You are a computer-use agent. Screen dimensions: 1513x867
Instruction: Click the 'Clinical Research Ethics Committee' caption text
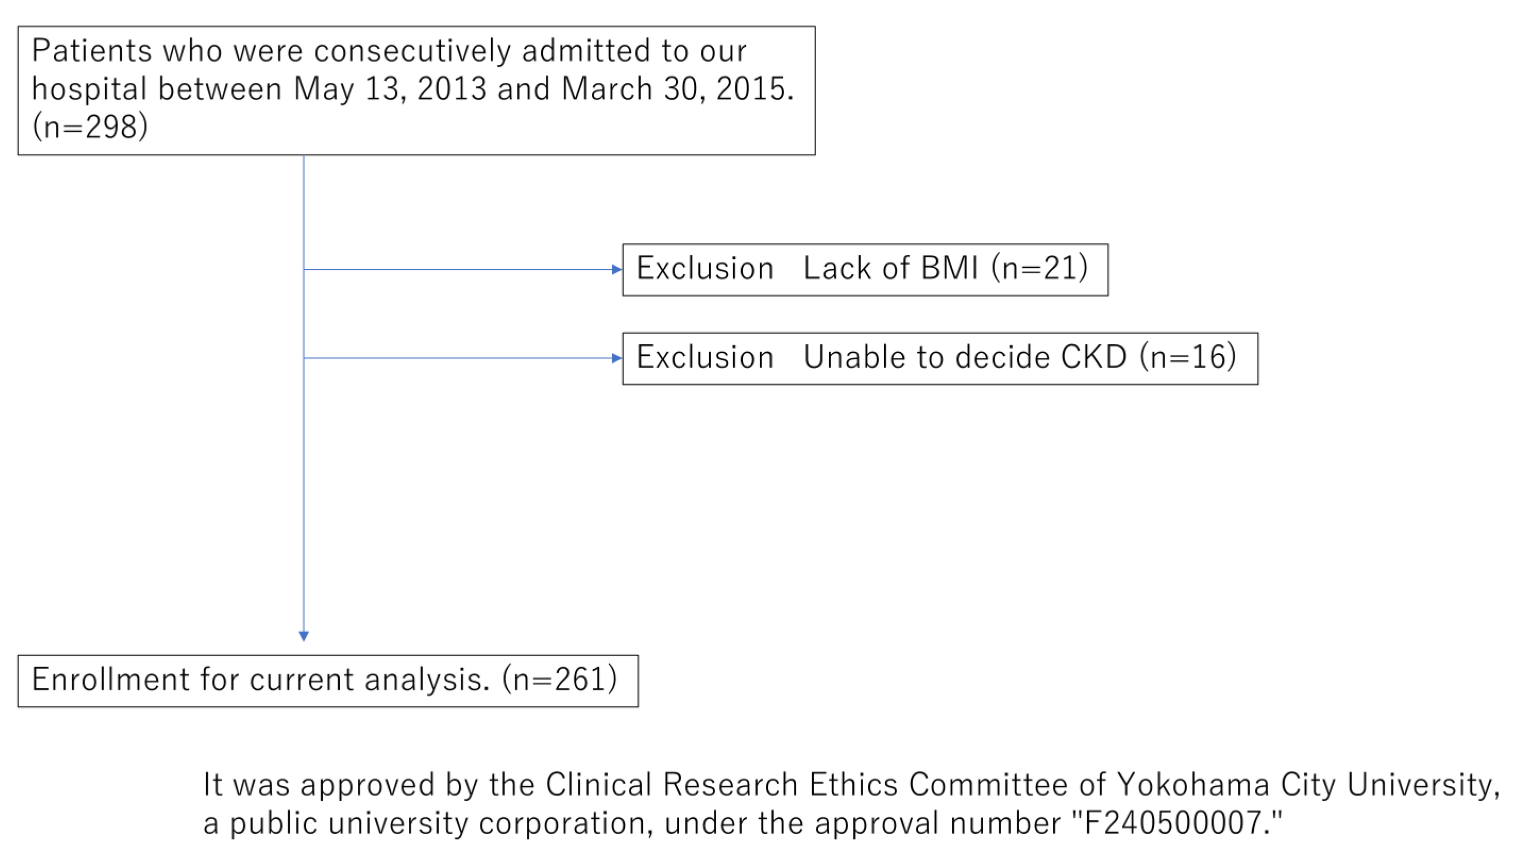(x=721, y=785)
